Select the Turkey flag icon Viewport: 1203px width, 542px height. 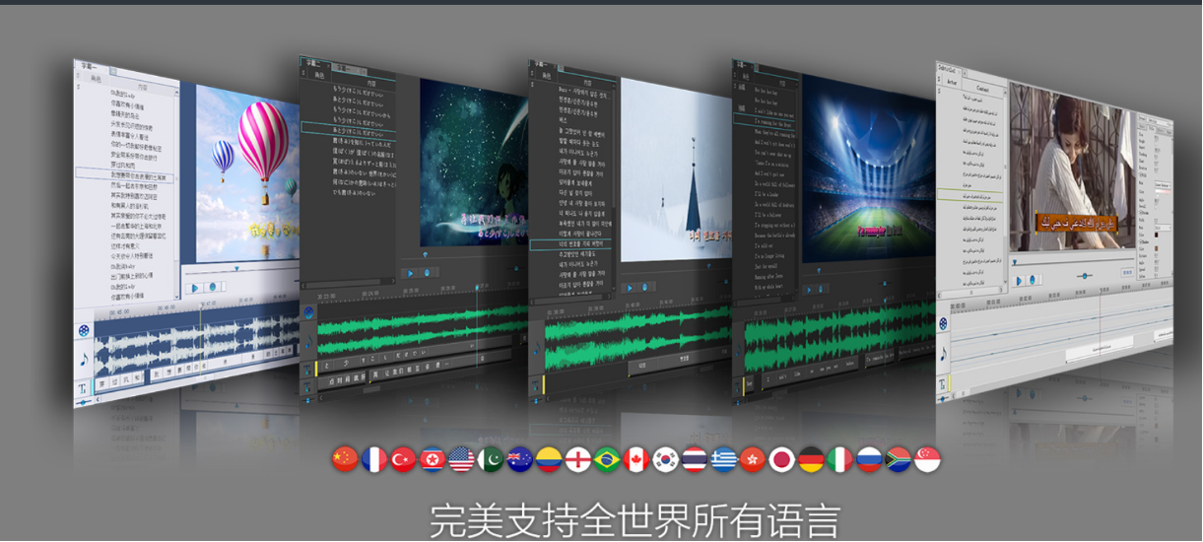403,459
